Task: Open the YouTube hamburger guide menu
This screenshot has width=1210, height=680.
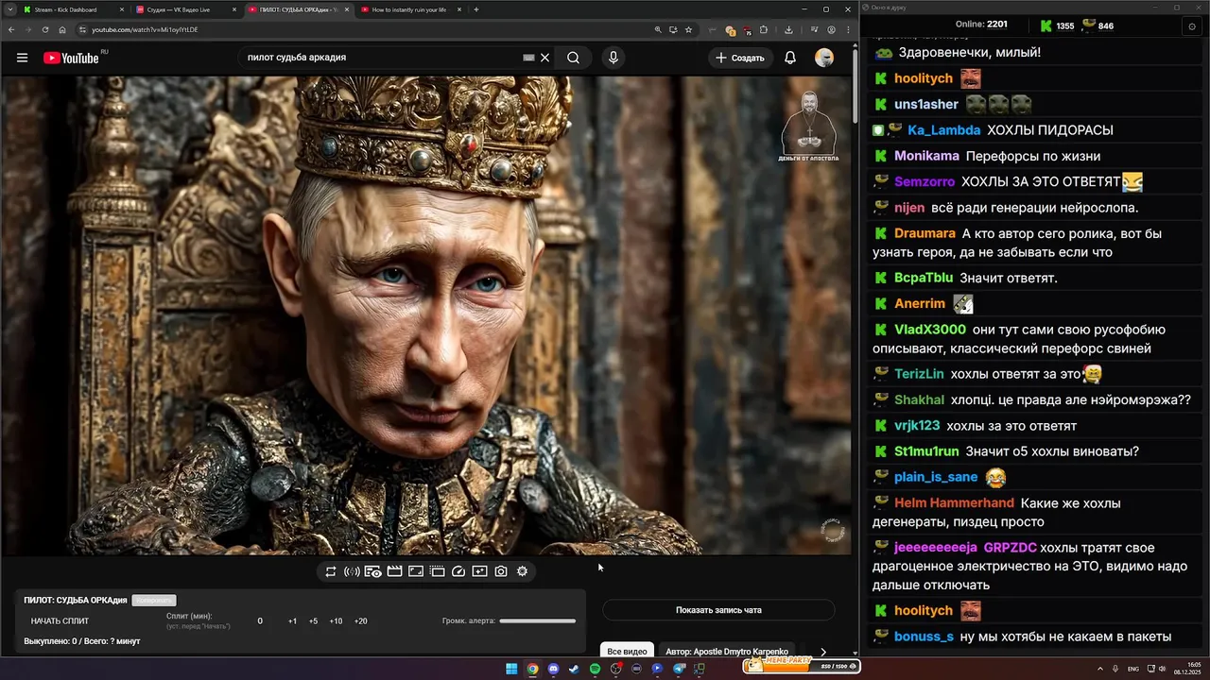Action: [x=22, y=58]
